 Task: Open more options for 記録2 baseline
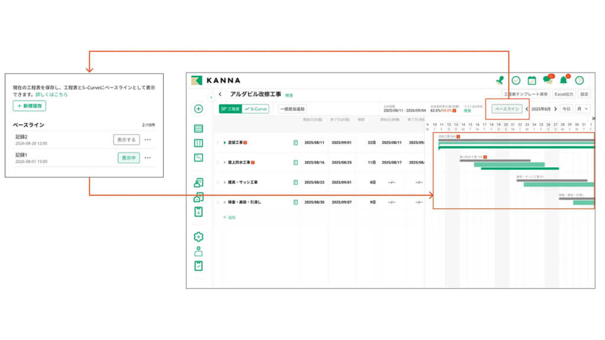148,139
